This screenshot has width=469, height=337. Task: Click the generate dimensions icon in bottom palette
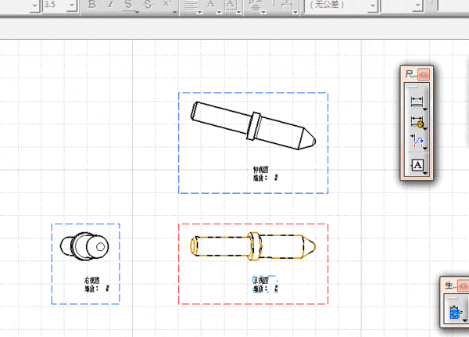455,314
